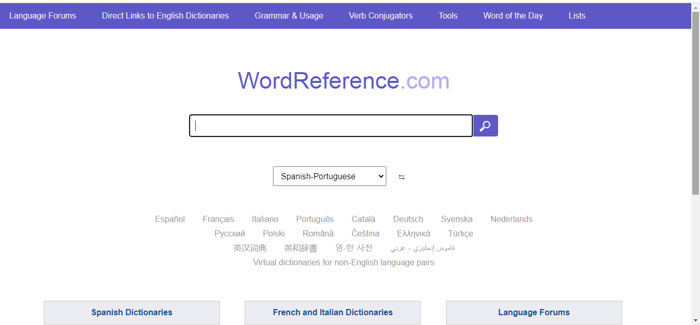
Task: Switch site language to Svenska
Action: point(457,219)
